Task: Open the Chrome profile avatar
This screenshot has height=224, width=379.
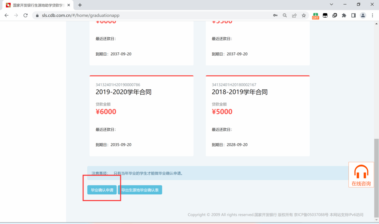Action: coord(363,15)
